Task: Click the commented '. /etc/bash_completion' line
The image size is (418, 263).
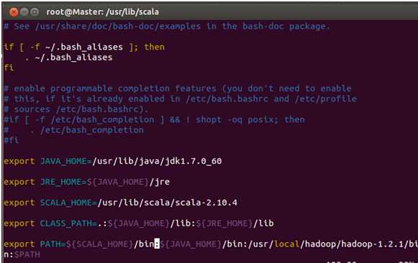Action: 73,130
